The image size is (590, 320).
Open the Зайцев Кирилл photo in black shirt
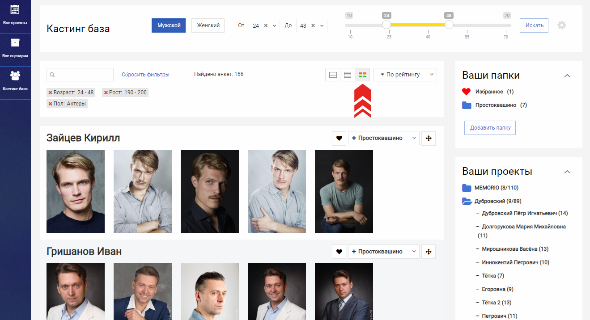(x=210, y=191)
